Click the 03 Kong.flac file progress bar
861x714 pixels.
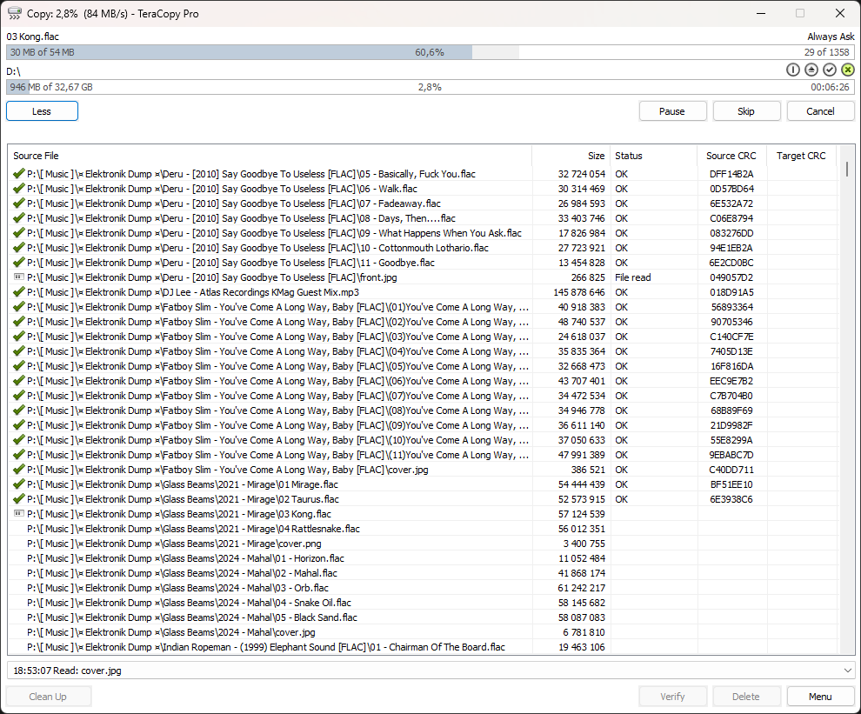430,52
